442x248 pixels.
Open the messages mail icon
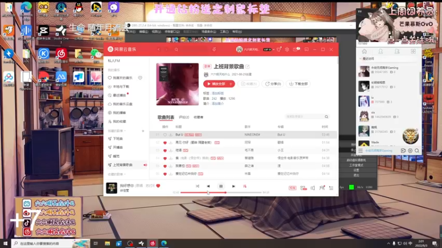pos(296,50)
